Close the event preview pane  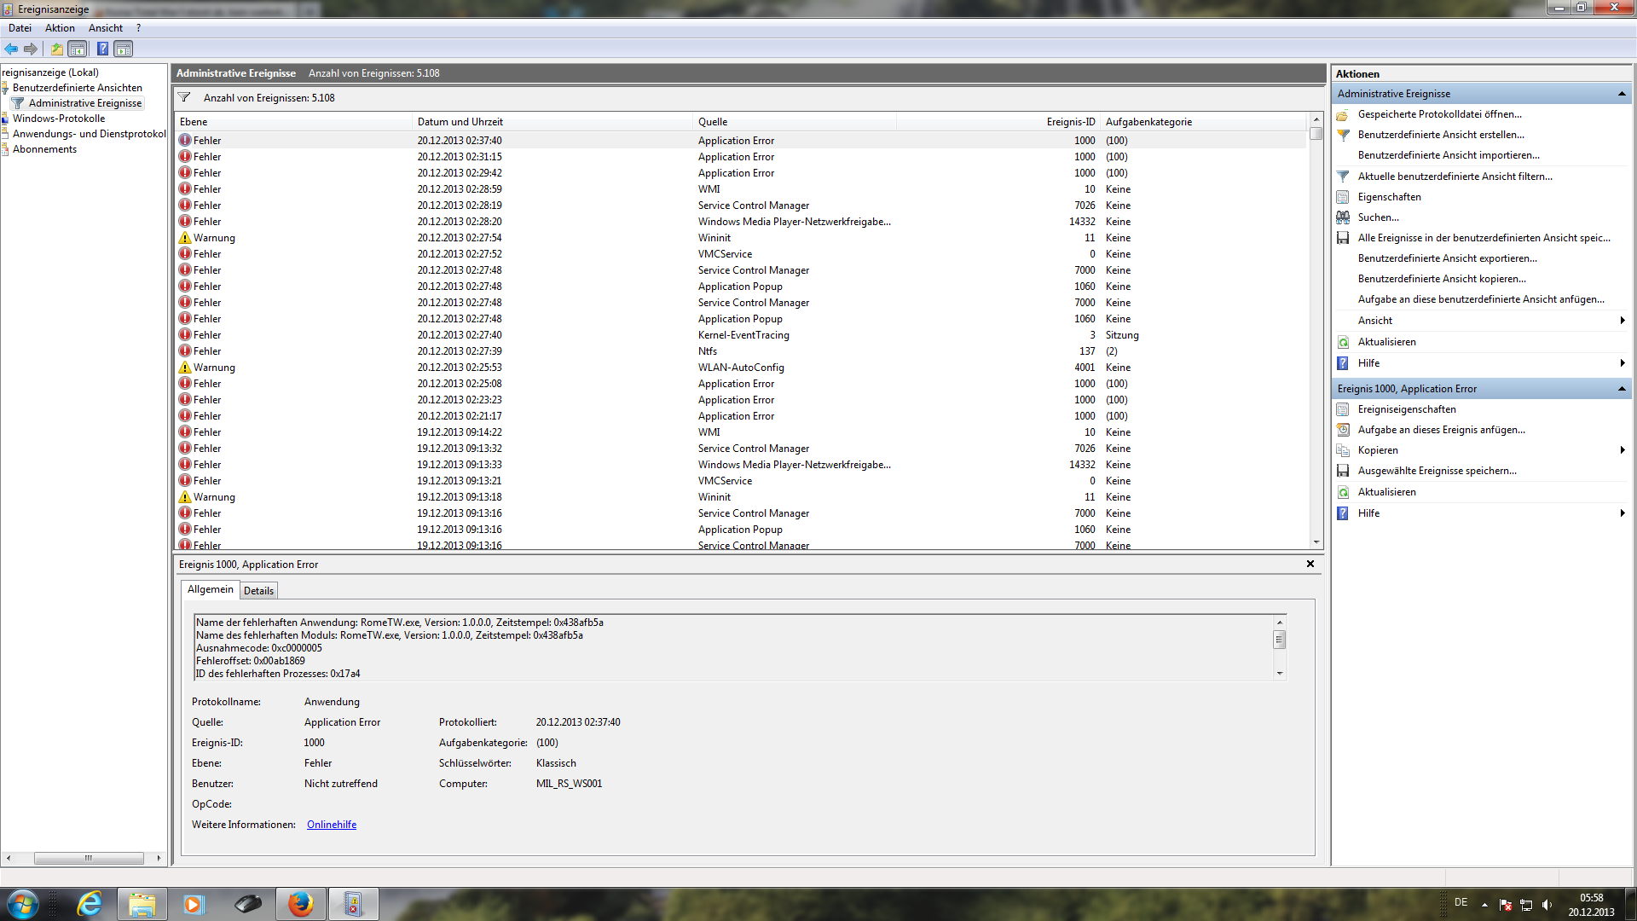[1310, 564]
